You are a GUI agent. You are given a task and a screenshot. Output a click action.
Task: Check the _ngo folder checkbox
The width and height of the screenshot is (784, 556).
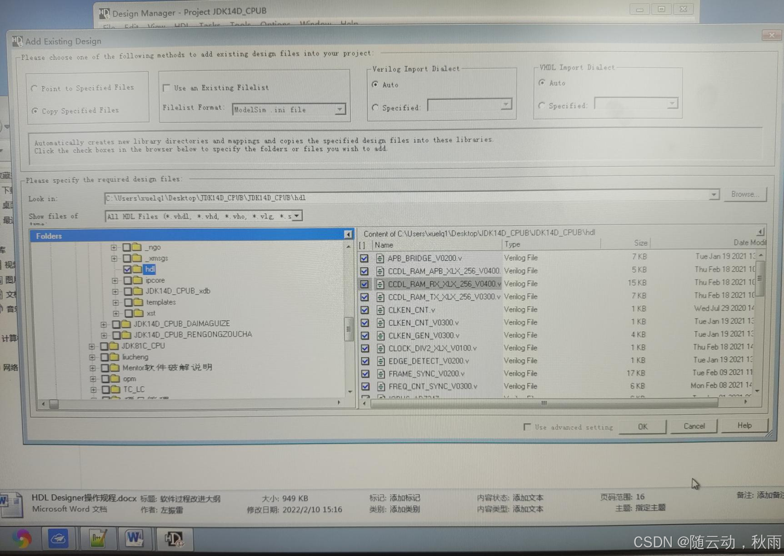[126, 248]
